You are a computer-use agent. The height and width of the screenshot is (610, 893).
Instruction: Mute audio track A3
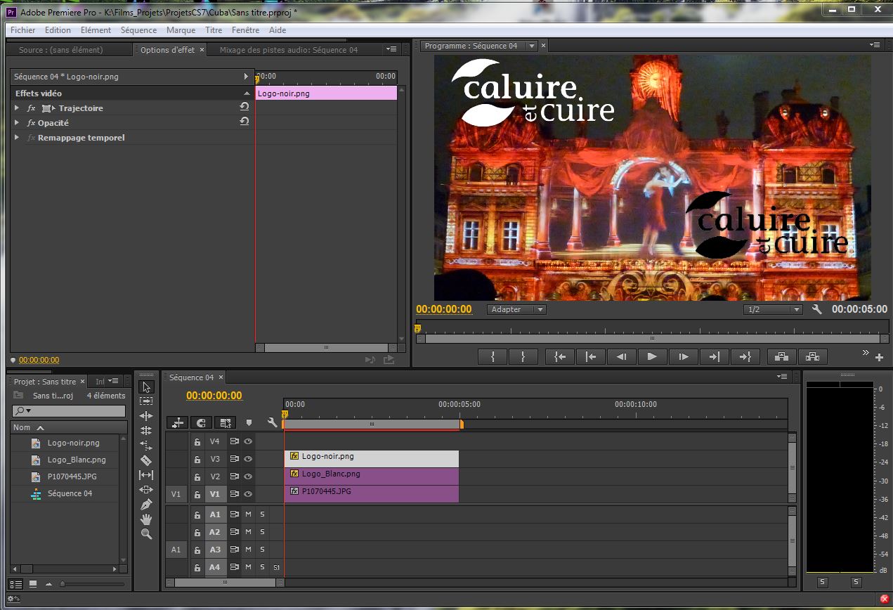click(248, 550)
